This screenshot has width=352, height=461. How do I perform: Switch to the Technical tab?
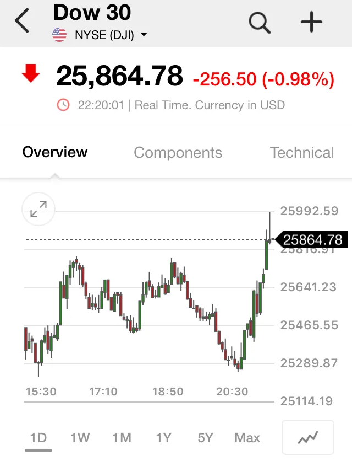(302, 153)
